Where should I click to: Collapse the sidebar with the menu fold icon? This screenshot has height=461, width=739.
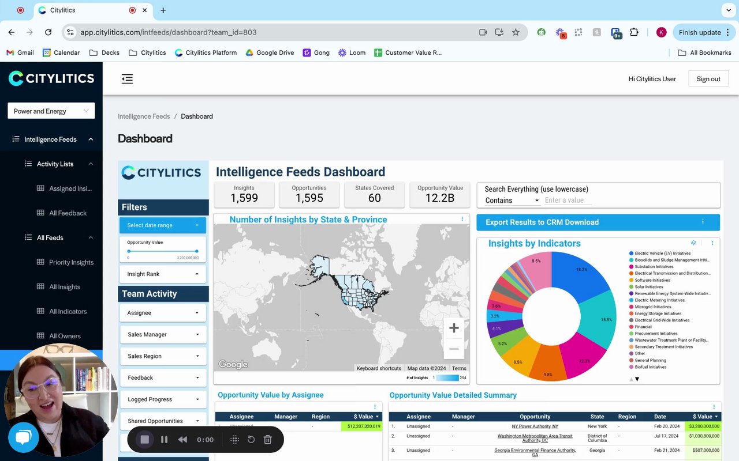127,79
